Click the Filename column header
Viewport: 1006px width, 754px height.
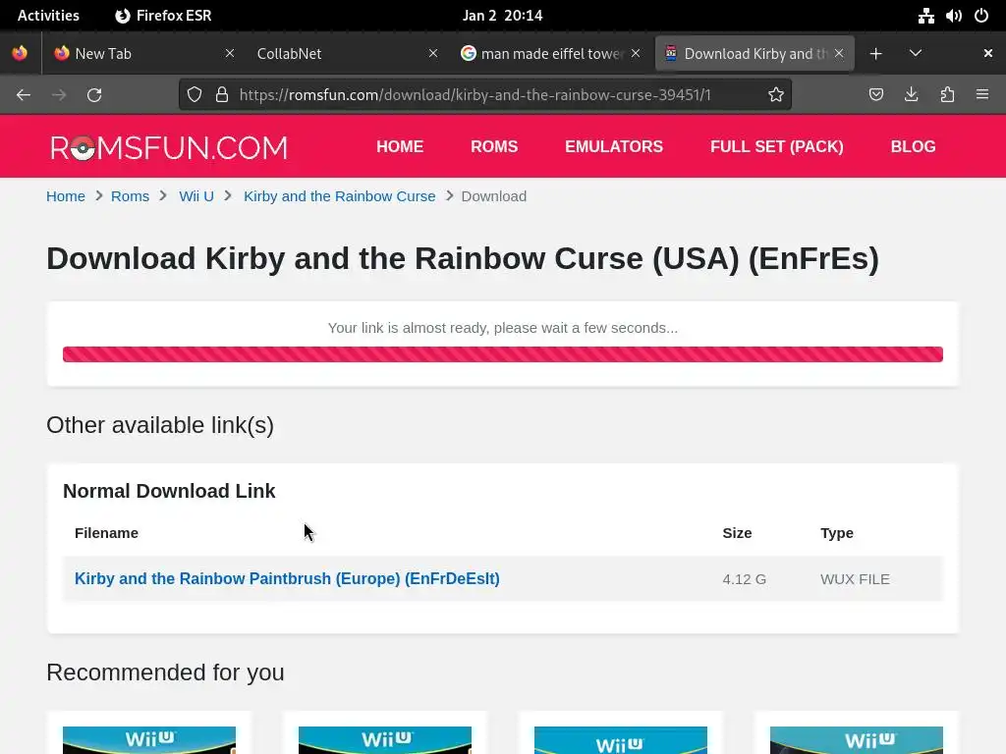click(106, 533)
